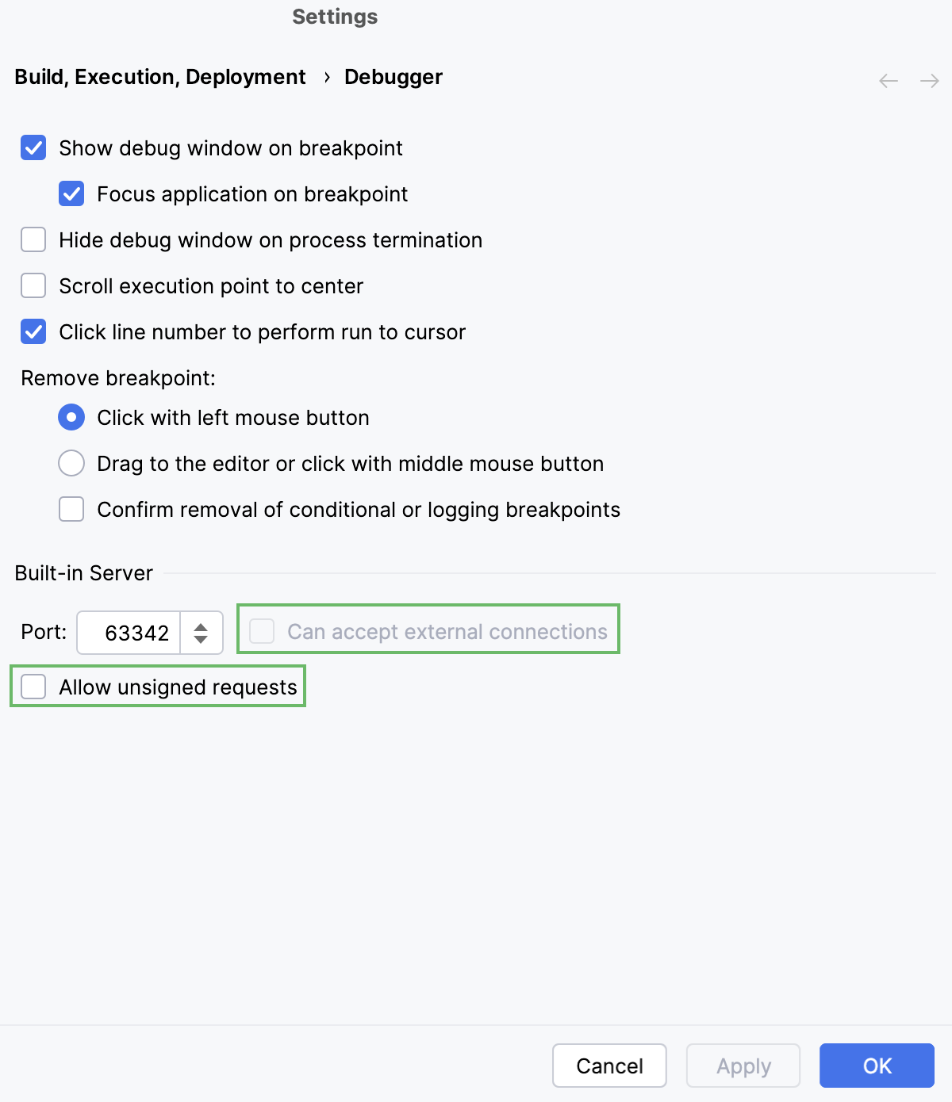Select Click with left mouse button option
Image resolution: width=952 pixels, height=1102 pixels.
pos(71,417)
